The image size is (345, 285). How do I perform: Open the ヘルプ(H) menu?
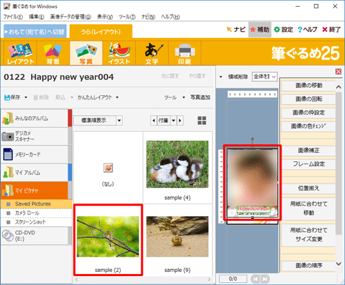point(170,17)
